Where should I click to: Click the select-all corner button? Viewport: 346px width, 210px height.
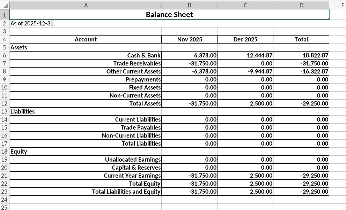point(5,5)
